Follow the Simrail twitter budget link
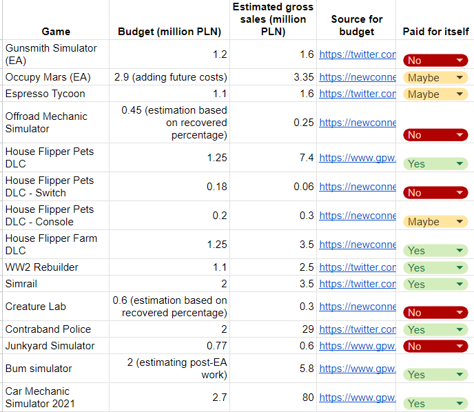 358,284
